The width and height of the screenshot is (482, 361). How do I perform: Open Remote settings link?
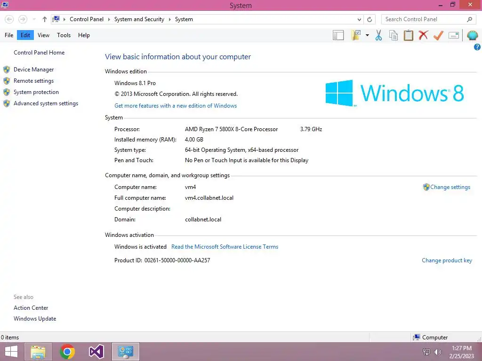[x=33, y=81]
